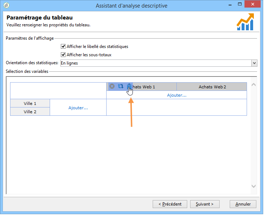The height and width of the screenshot is (216, 265).
Task: Open the 'Orientation des statistiques' dropdown arrow
Action: pos(254,63)
